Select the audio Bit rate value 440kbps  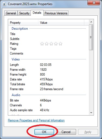[x=45, y=100]
